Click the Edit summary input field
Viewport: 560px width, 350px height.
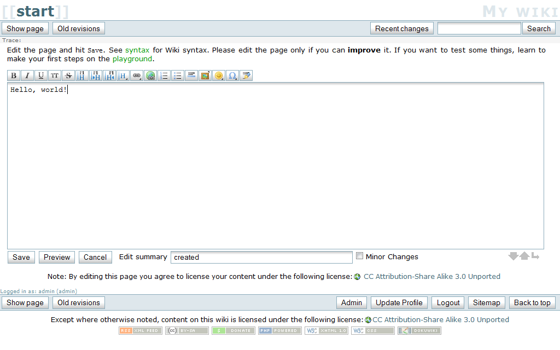(261, 257)
